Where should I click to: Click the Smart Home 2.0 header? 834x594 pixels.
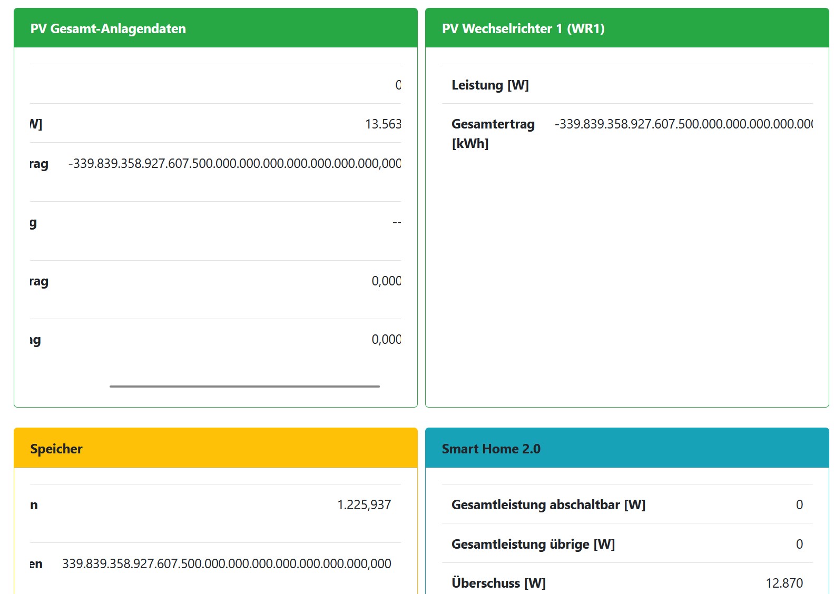tap(491, 449)
